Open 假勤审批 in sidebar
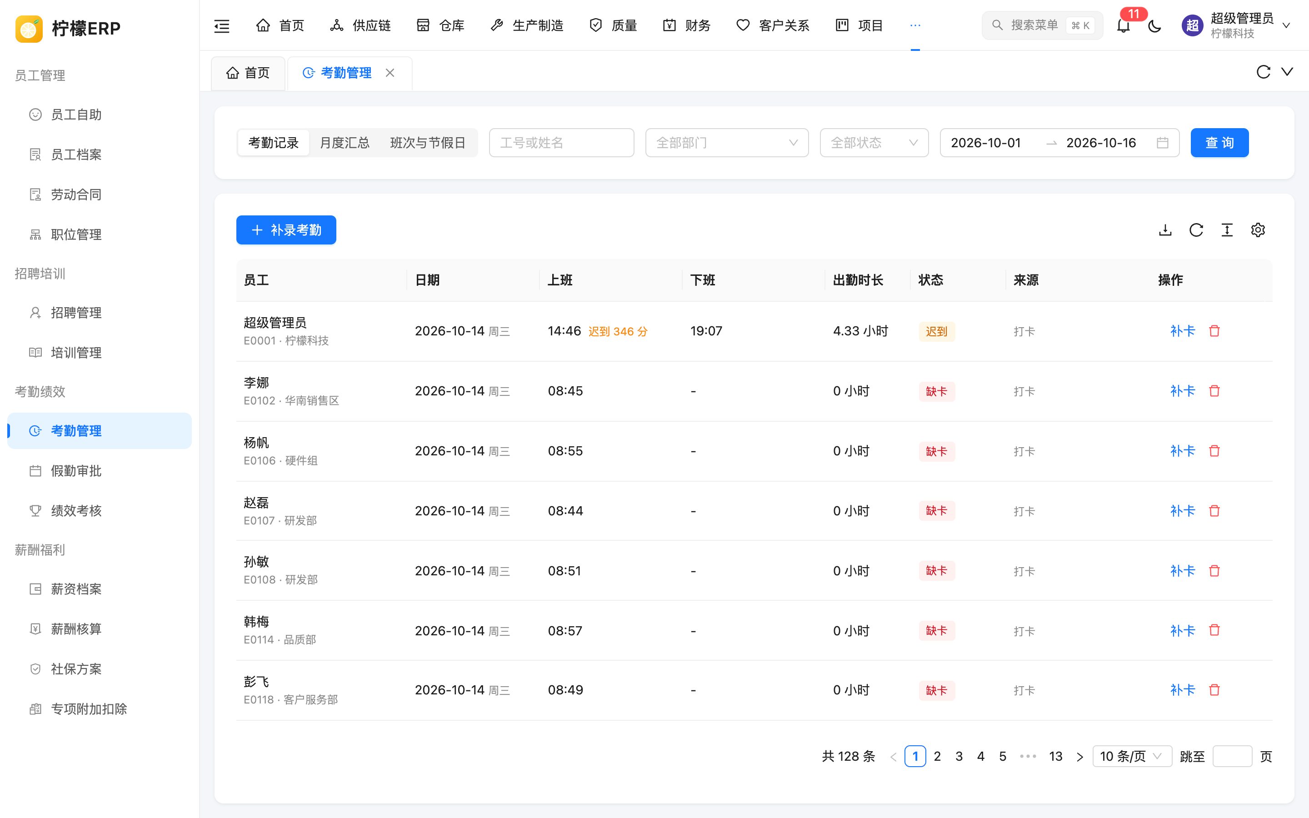Screen dimensions: 1309x818 (x=100, y=471)
